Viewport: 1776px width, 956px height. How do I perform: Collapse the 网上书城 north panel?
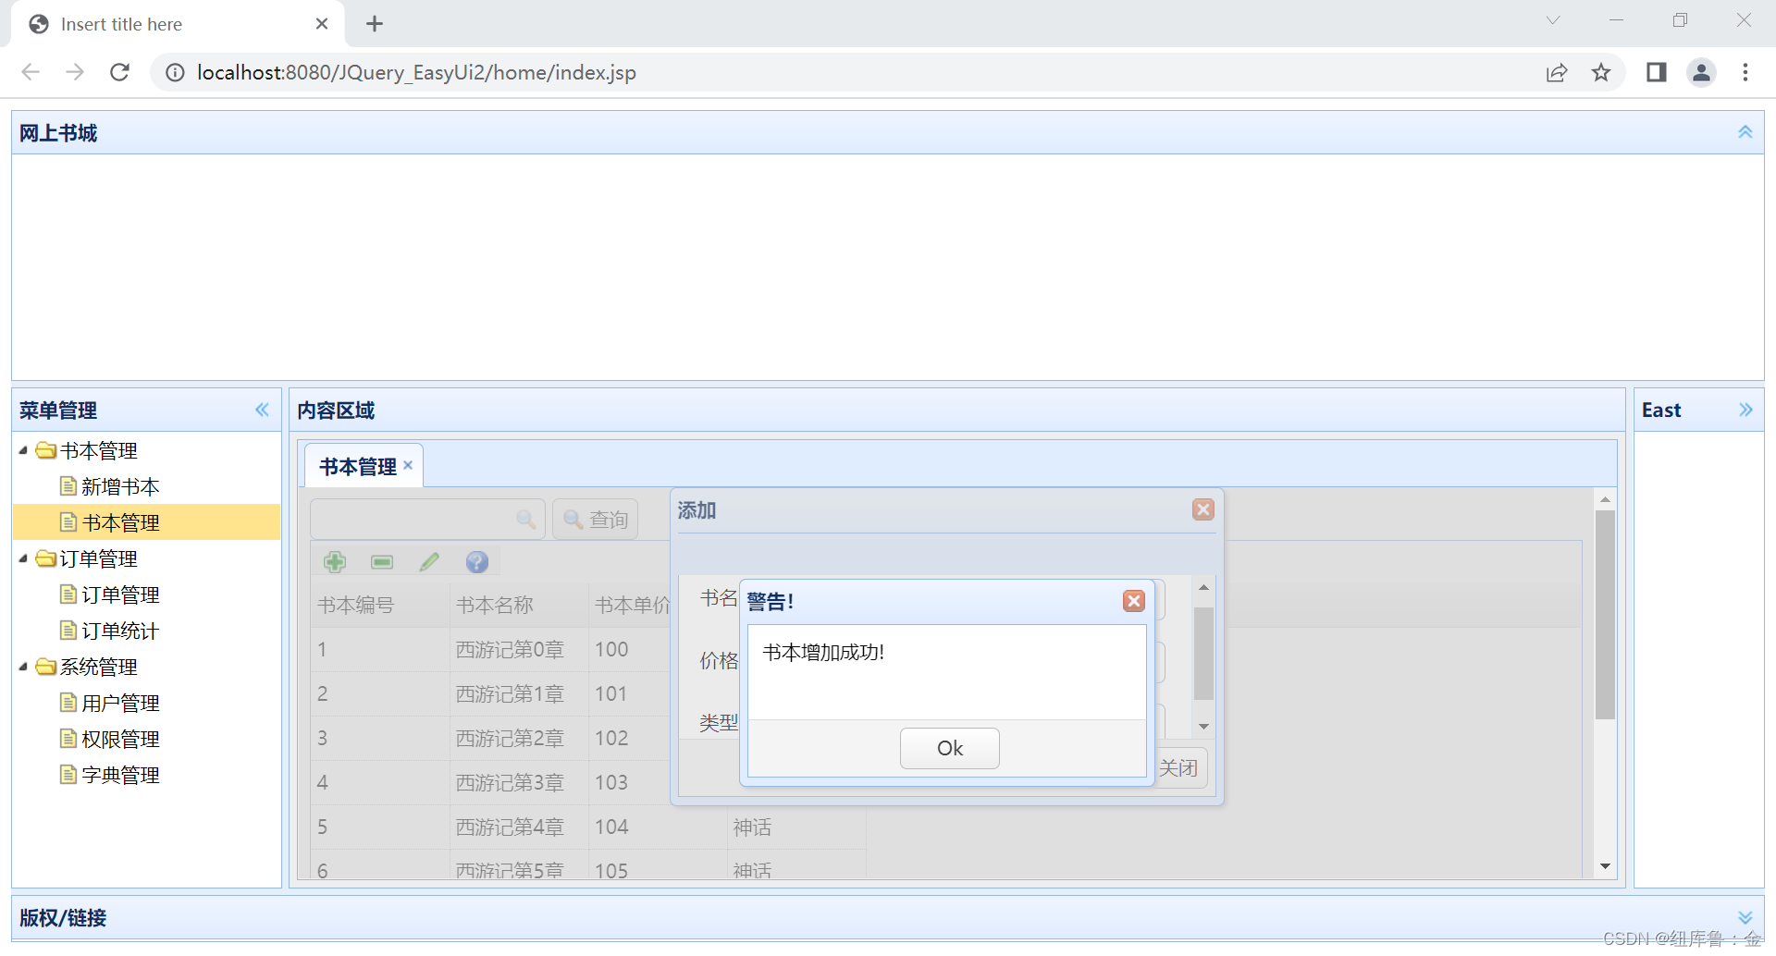click(1745, 132)
